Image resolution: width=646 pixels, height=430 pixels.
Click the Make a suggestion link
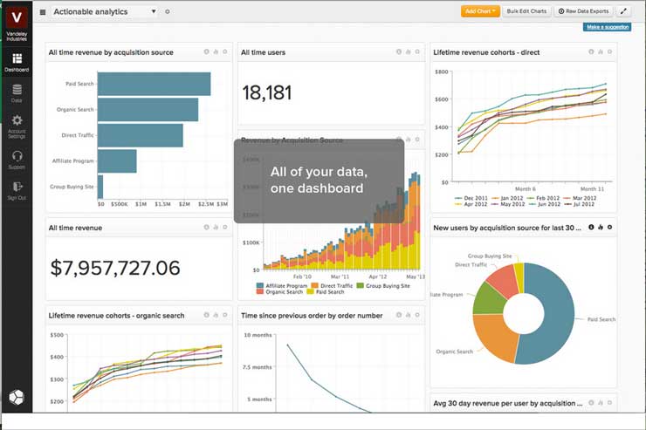coord(608,27)
